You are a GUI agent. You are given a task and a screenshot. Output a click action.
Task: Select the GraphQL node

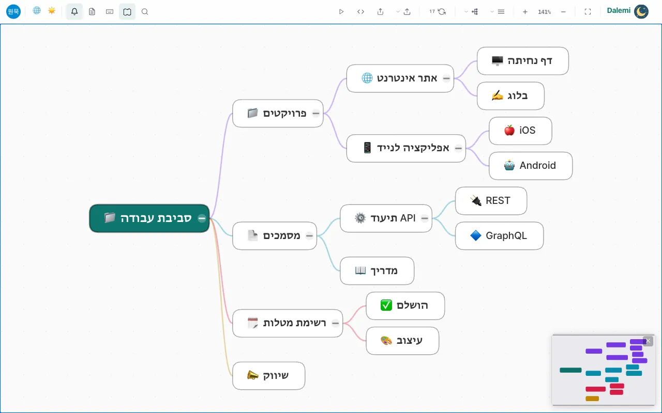click(499, 236)
